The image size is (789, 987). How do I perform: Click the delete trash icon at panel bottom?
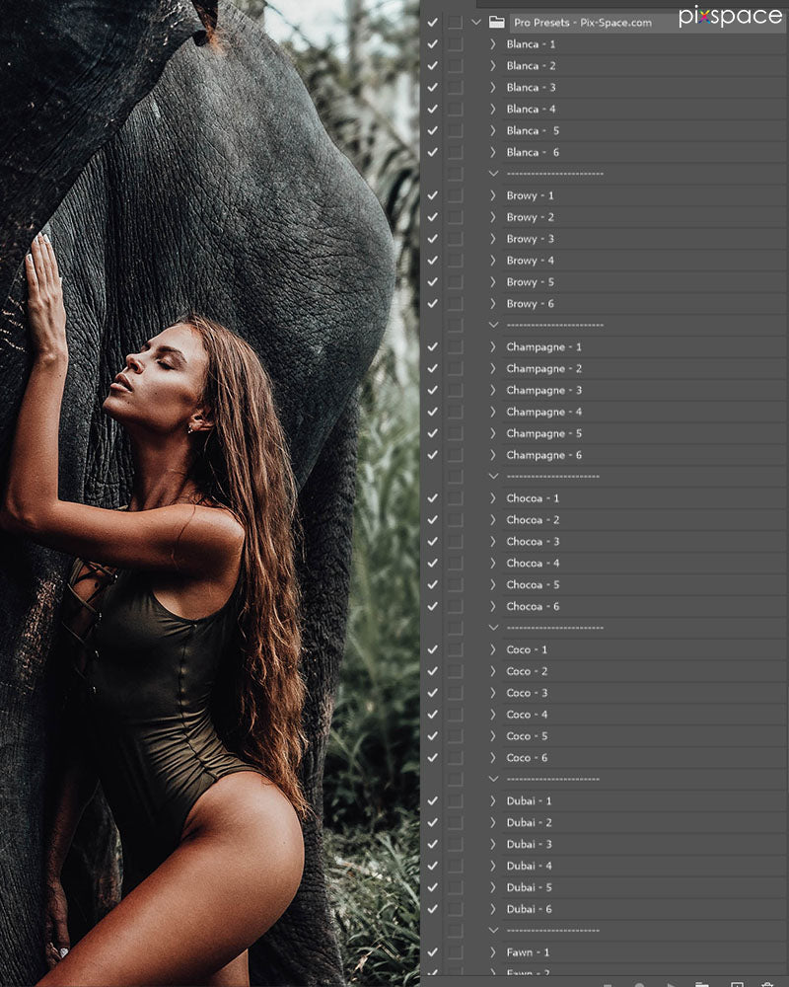point(767,983)
